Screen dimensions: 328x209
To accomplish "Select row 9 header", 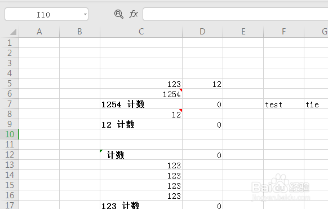I will [10, 124].
